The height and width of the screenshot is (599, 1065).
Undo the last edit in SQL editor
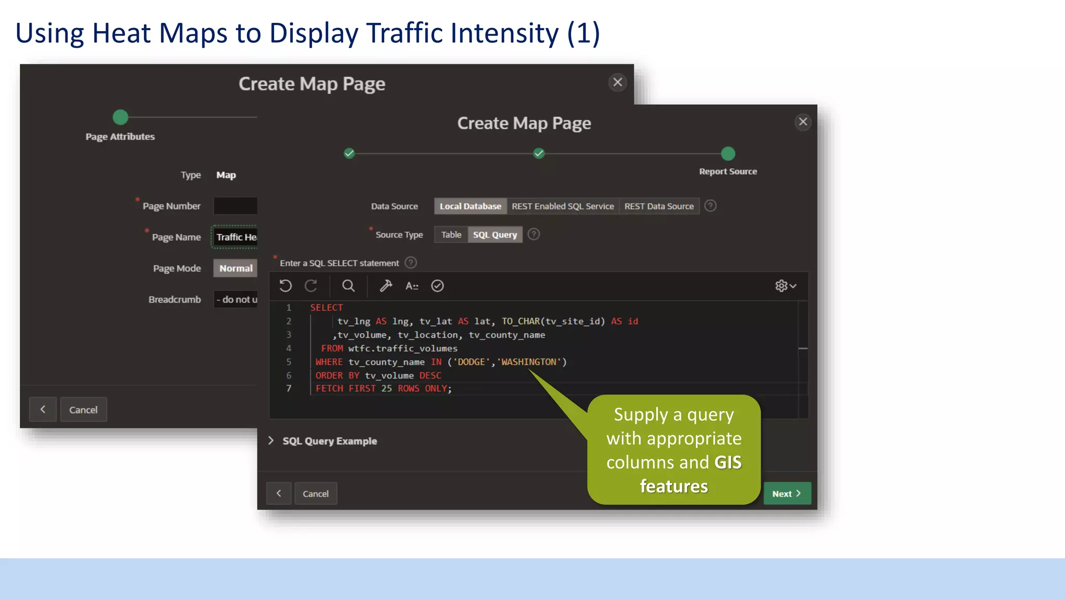pyautogui.click(x=285, y=286)
